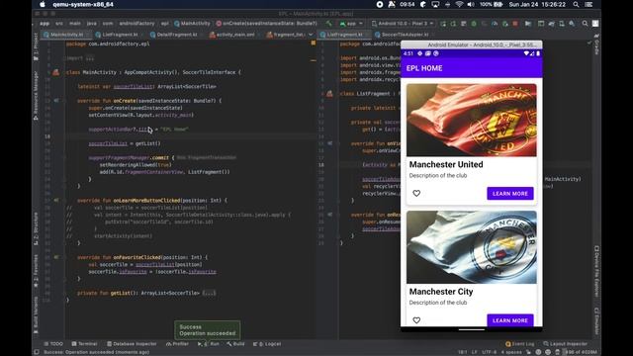Click memory indicator in status bar
This screenshot has height=356, width=633.
click(580, 352)
